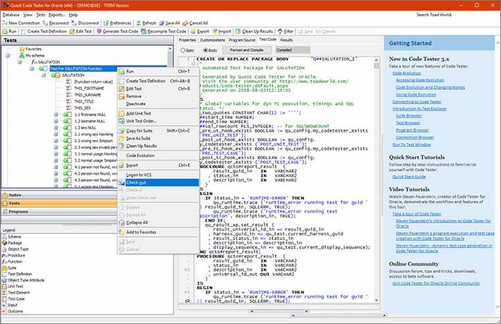Expand the 1.3 sex NULL test case

tap(56, 127)
